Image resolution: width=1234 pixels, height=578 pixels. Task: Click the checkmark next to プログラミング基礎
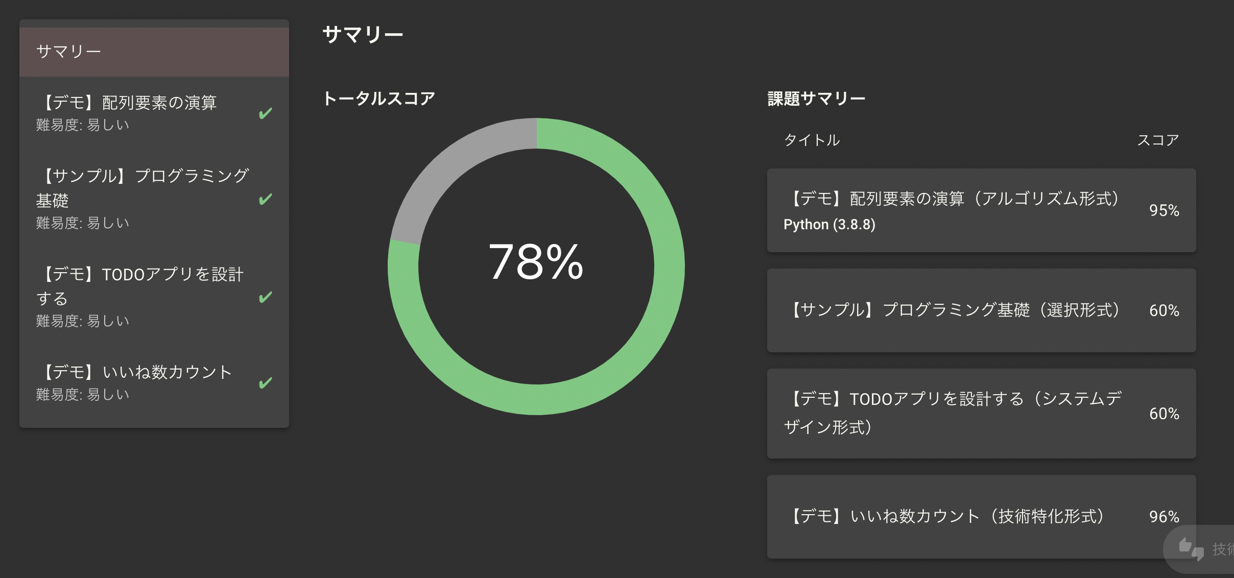[265, 199]
